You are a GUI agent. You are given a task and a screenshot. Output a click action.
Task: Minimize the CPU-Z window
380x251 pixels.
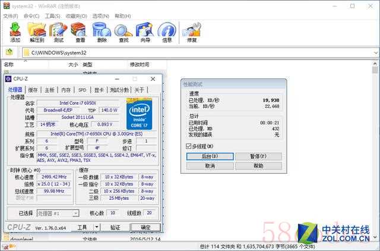coord(117,79)
